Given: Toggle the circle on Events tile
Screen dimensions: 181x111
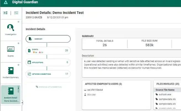Looking at the screenshot, I should click(18, 43).
